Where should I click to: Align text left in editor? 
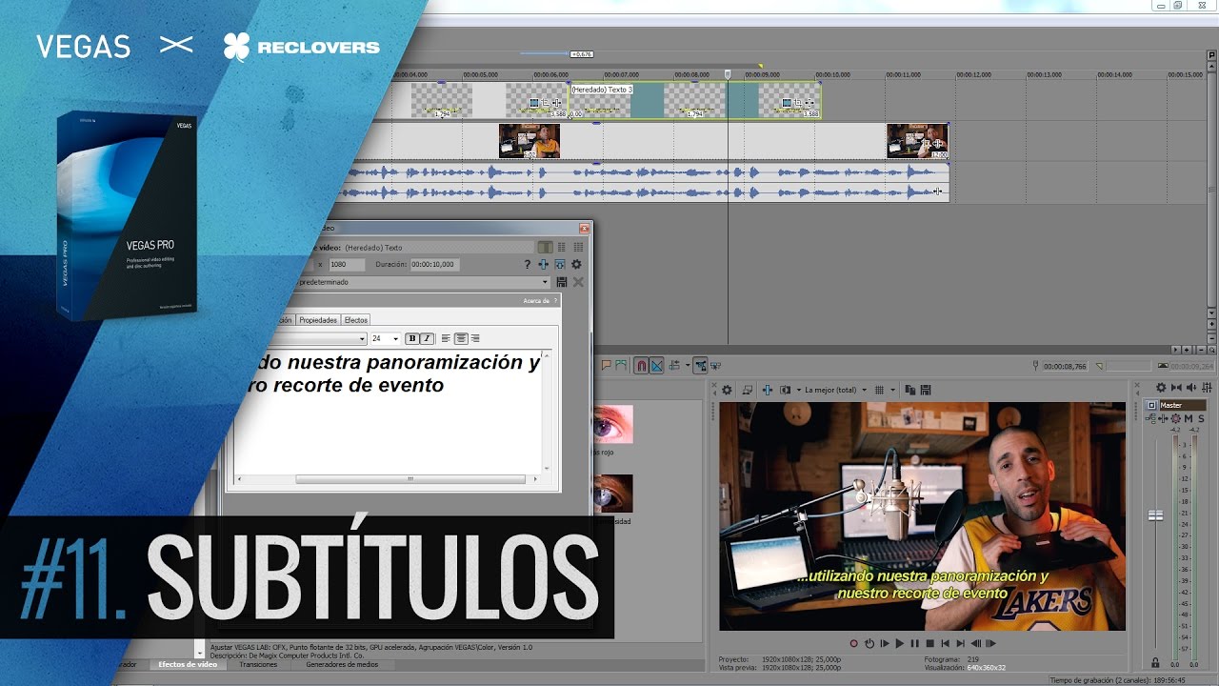446,338
